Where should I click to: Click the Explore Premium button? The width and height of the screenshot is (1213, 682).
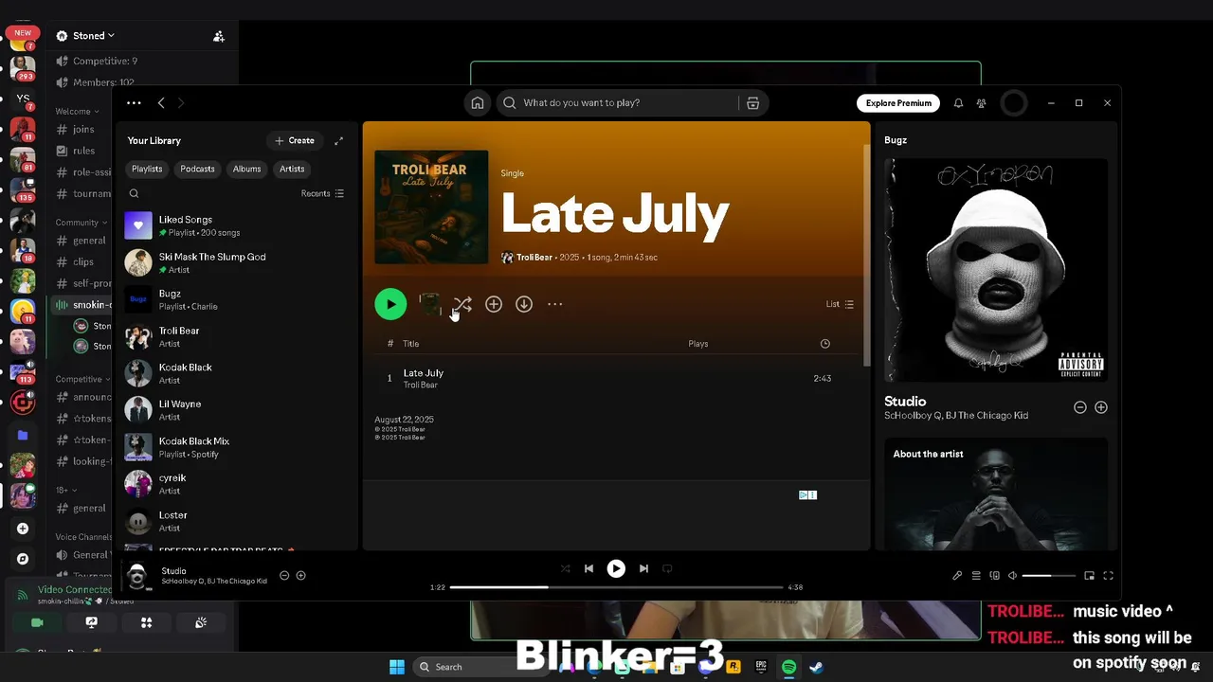(x=898, y=103)
